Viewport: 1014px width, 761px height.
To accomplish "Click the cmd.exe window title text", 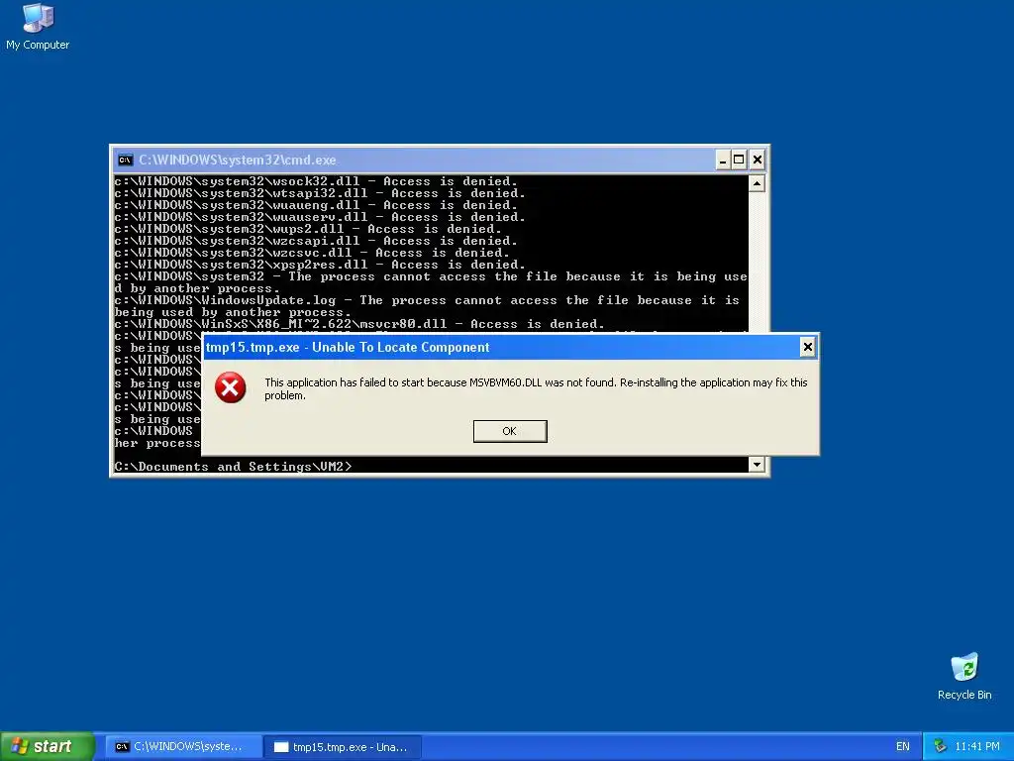I will pyautogui.click(x=238, y=160).
